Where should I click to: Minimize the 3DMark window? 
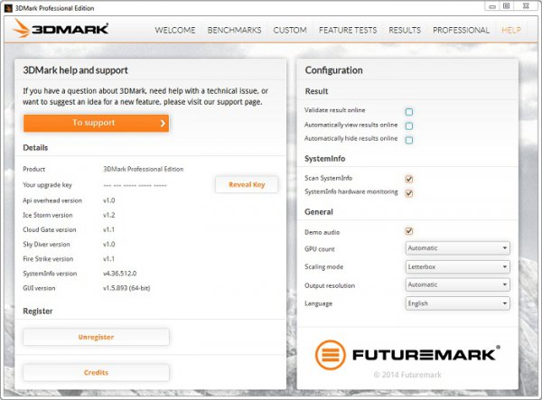point(492,6)
